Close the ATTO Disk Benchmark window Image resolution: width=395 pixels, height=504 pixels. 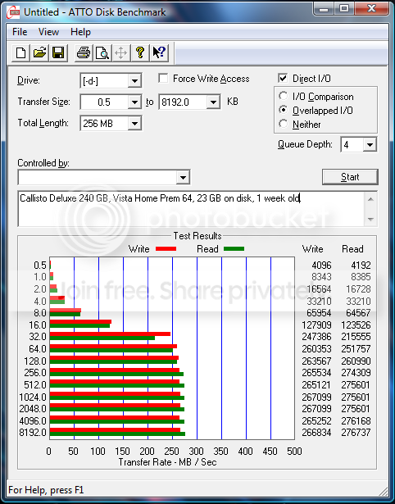(x=371, y=9)
